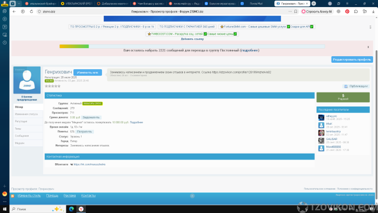Open the downloads icon in browser toolbar

pos(373,11)
